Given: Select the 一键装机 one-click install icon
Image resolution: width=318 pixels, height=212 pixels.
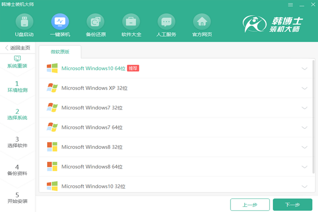Looking at the screenshot, I should point(60,22).
